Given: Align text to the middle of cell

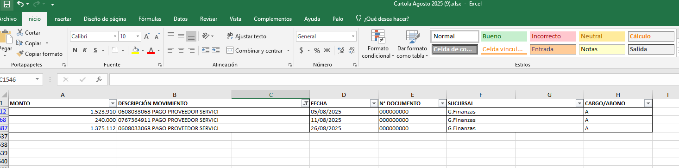Looking at the screenshot, I should point(181,36).
